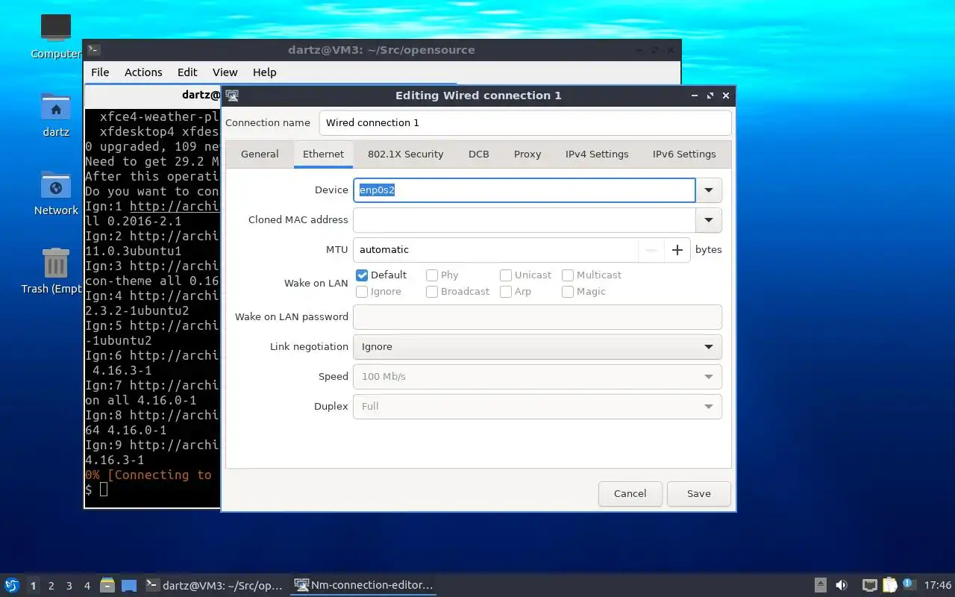Image resolution: width=955 pixels, height=597 pixels.
Task: Toggle the Unicast Wake on LAN checkbox
Action: 506,275
